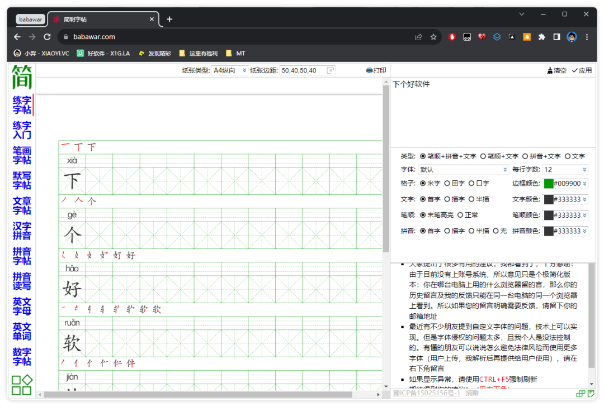Open 笔画字帖 in the left sidebar
The width and height of the screenshot is (604, 407).
[22, 155]
